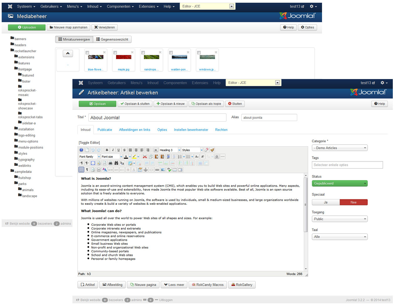Click the insert link chain icon

click(x=157, y=170)
